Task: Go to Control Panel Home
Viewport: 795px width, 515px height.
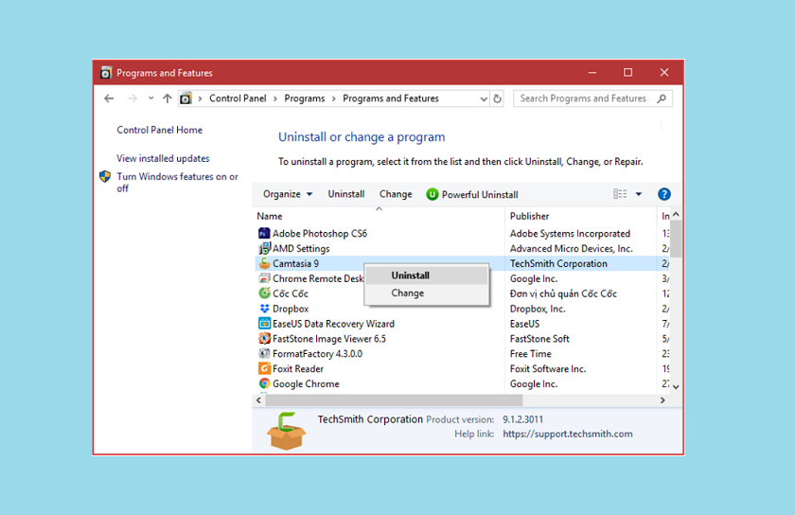Action: [x=159, y=131]
